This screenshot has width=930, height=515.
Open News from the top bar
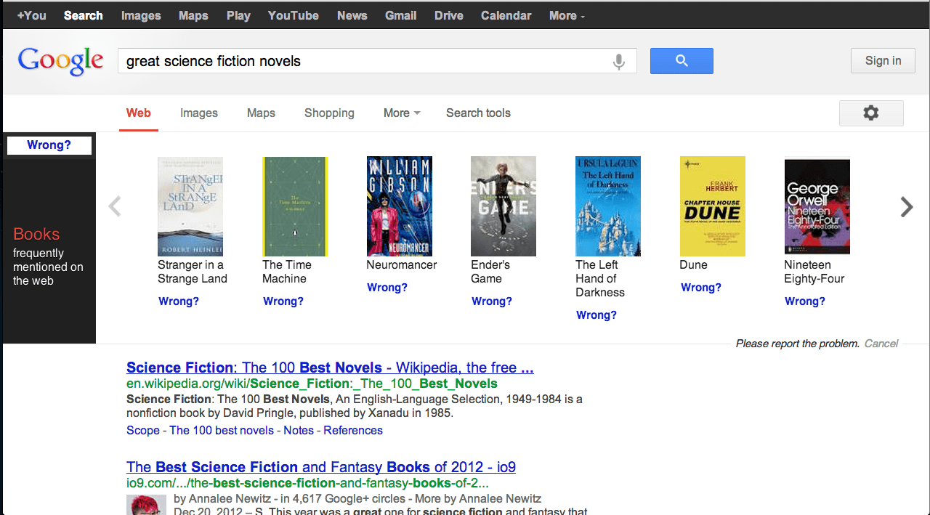(x=352, y=15)
